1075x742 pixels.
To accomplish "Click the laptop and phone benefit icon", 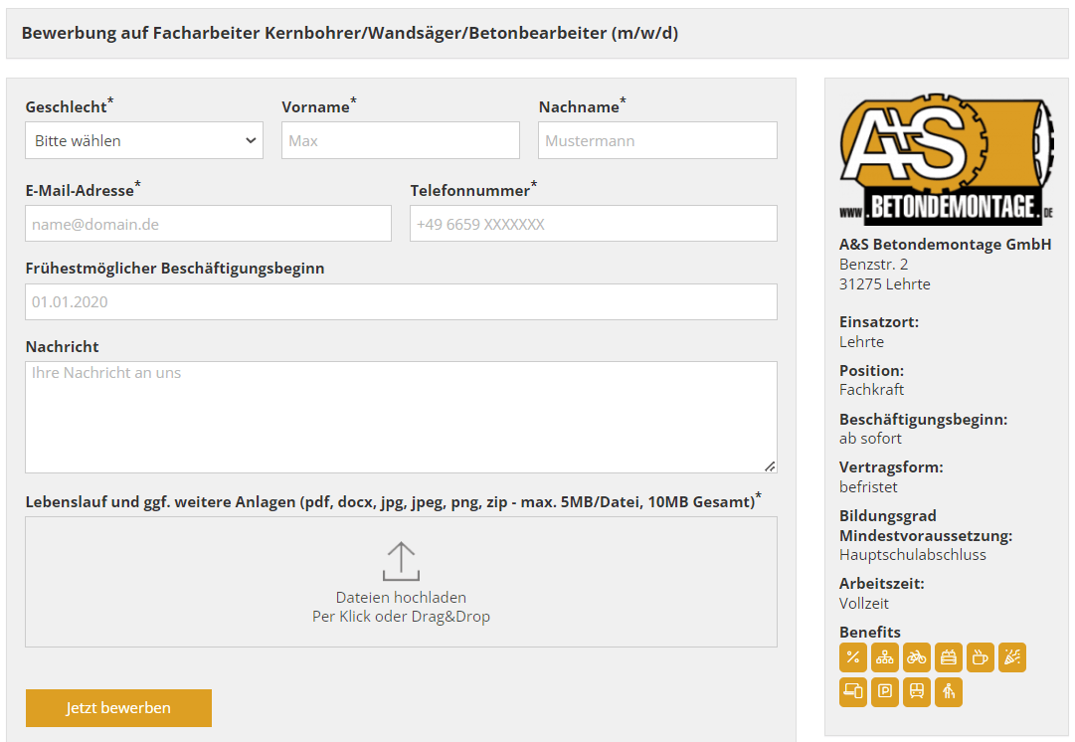I will click(853, 691).
